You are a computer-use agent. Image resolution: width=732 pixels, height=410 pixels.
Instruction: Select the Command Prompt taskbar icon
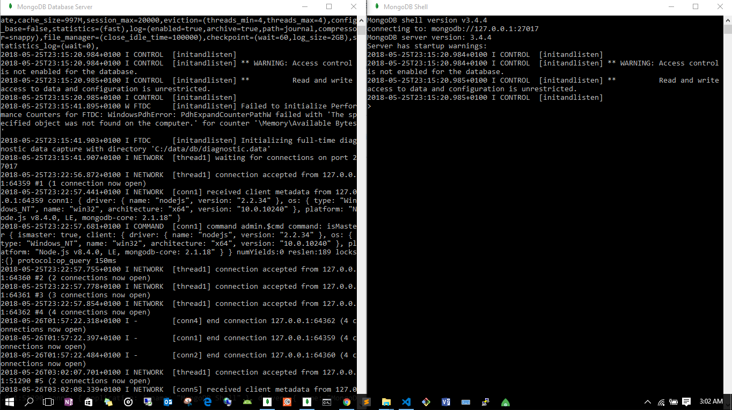tap(326, 402)
